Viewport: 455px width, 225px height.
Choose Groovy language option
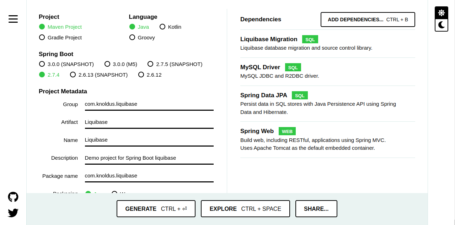(x=132, y=37)
